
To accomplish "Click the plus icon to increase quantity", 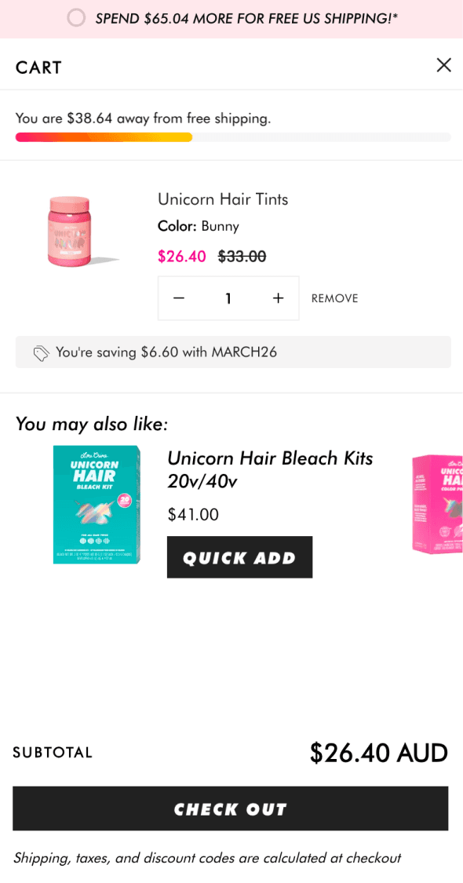I will pyautogui.click(x=278, y=298).
